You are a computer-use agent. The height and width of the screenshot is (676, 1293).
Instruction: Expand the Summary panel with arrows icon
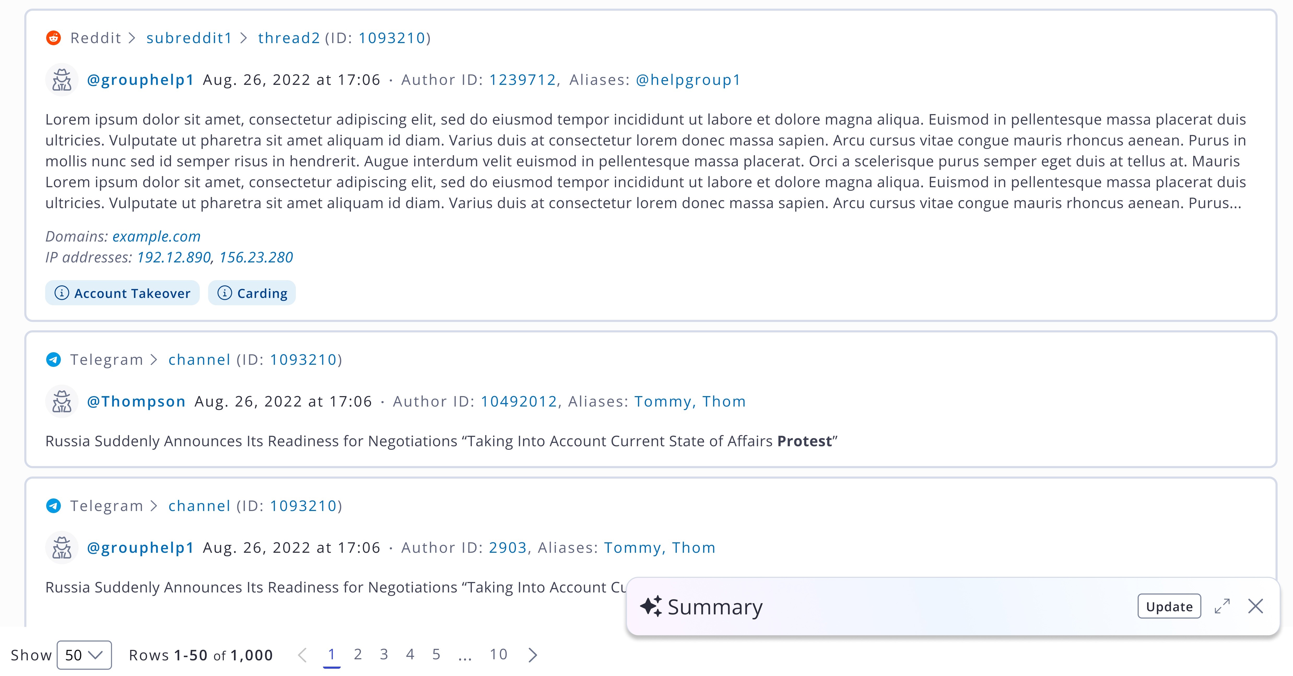(1222, 606)
